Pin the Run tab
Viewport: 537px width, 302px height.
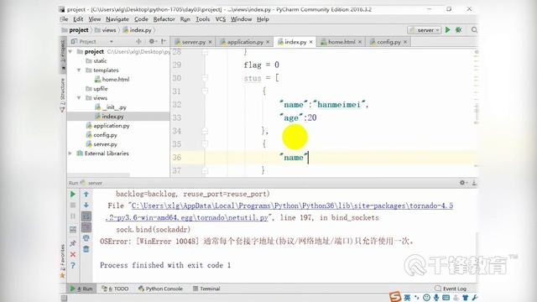coord(73,243)
